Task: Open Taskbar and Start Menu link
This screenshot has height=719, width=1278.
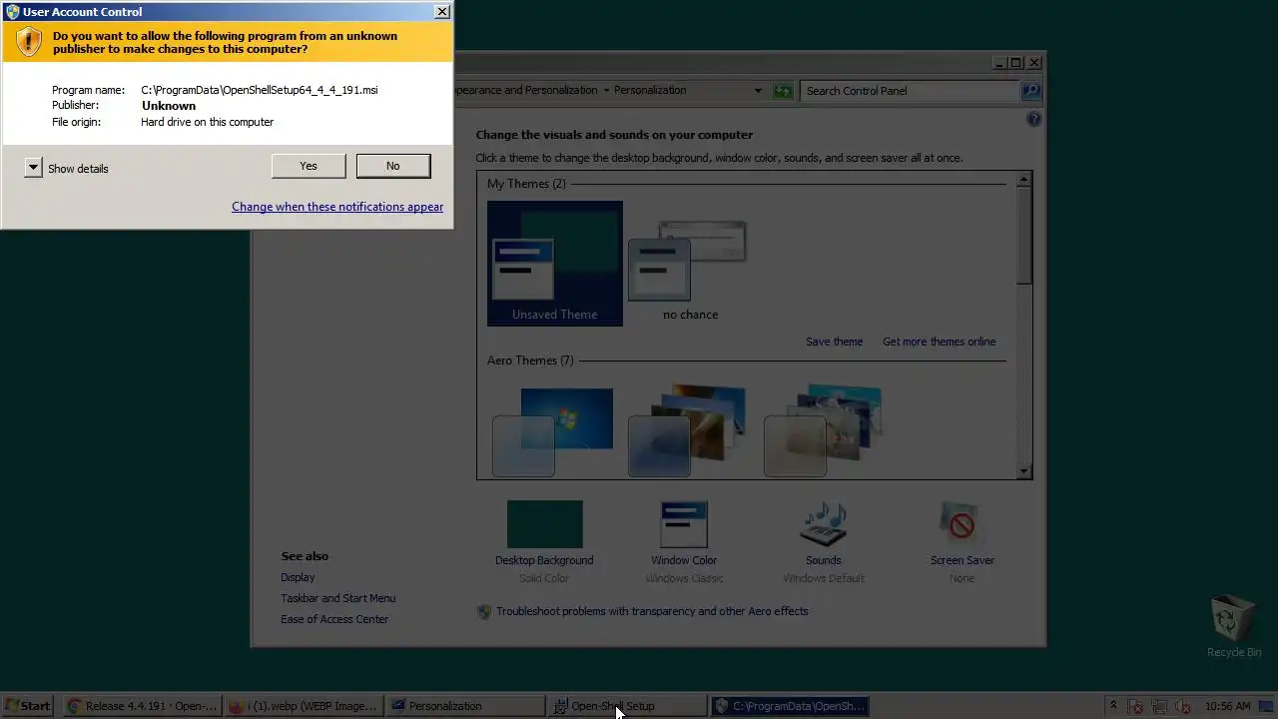Action: pos(338,598)
